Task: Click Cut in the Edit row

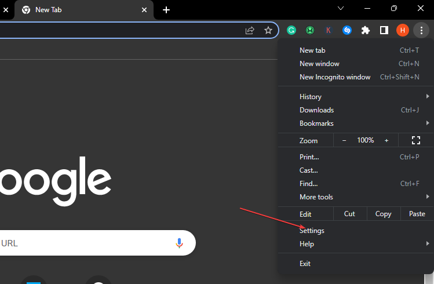Action: [350, 214]
